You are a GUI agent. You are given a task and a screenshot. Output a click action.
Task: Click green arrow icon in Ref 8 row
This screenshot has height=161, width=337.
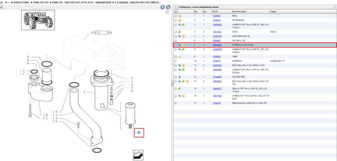(183, 49)
